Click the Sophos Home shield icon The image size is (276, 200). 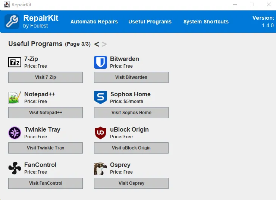[100, 97]
